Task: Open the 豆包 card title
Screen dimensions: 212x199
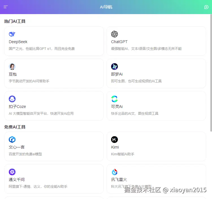Action: click(13, 74)
